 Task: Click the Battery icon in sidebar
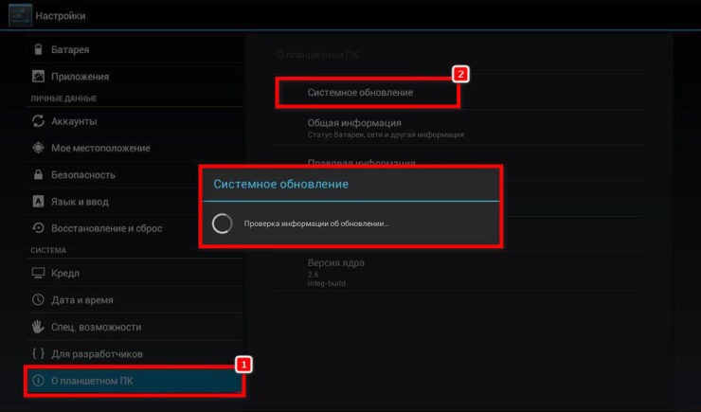pyautogui.click(x=38, y=49)
